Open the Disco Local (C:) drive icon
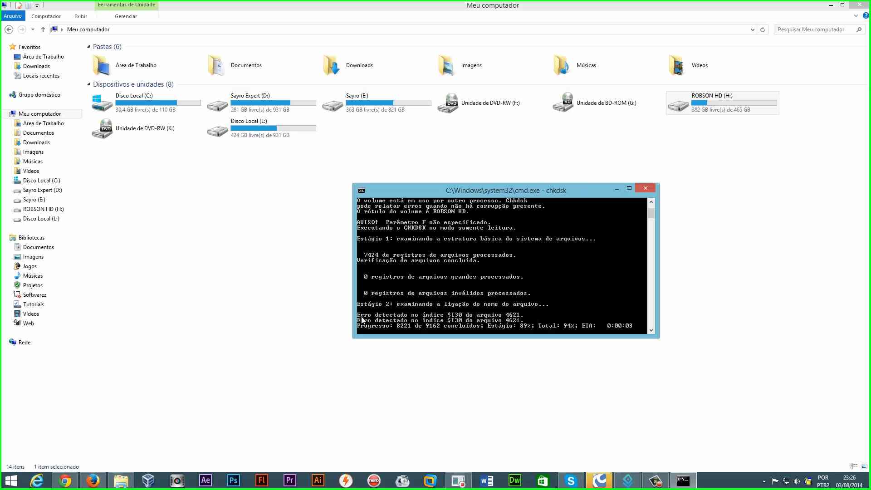This screenshot has height=490, width=871. (102, 103)
